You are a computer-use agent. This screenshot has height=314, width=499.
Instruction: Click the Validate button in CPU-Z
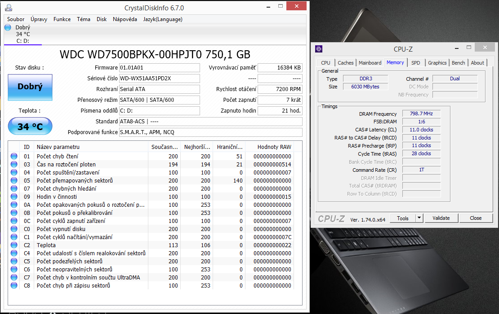(441, 218)
